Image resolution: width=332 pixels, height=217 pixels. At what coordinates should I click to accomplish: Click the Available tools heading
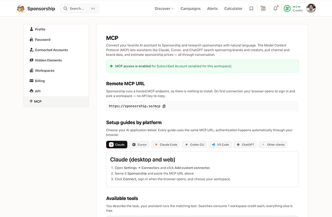[x=122, y=198]
